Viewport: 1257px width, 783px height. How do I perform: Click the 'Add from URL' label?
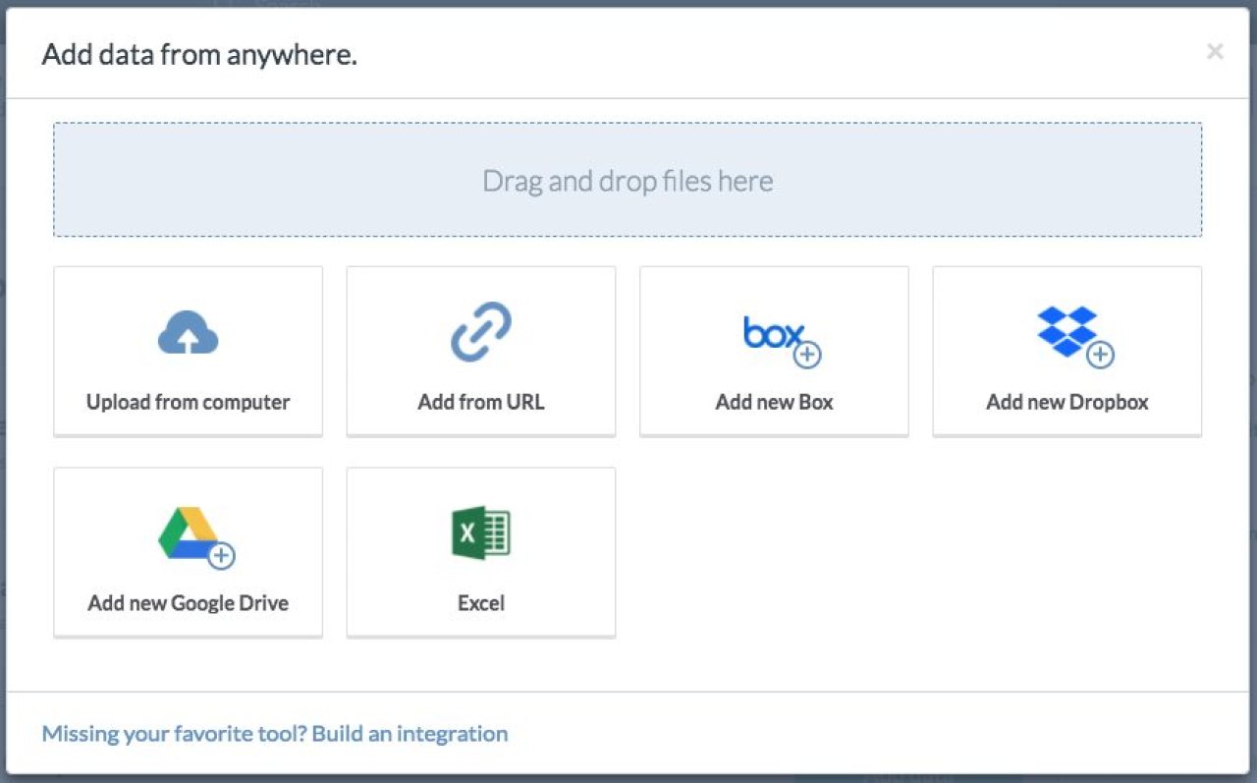point(481,402)
